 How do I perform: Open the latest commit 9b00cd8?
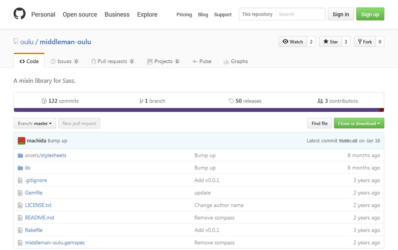click(x=348, y=141)
